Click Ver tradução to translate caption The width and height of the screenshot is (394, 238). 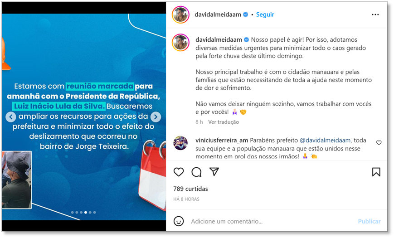(x=224, y=122)
